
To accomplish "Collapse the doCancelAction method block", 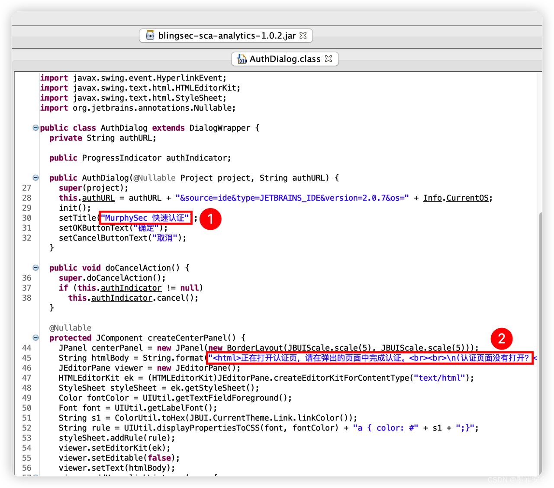I will (x=35, y=268).
